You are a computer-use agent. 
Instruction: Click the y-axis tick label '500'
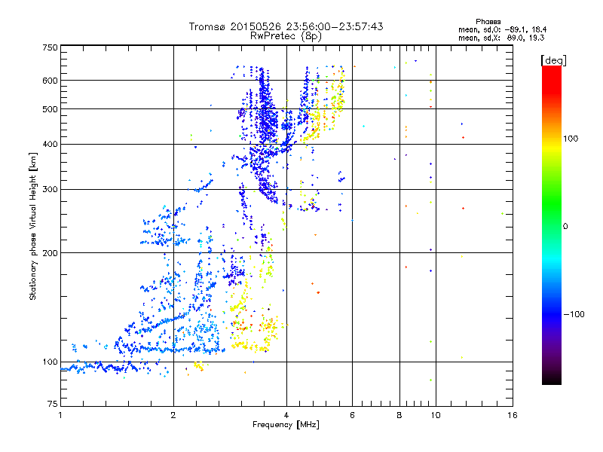[x=50, y=109]
